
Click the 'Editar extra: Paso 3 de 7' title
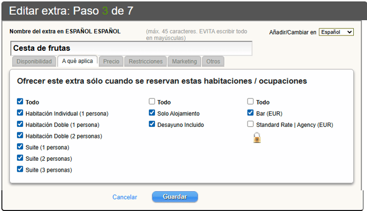[71, 11]
